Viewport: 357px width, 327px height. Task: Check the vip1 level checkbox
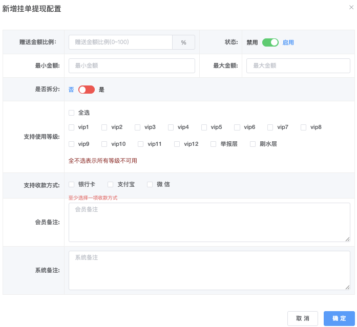(x=72, y=127)
